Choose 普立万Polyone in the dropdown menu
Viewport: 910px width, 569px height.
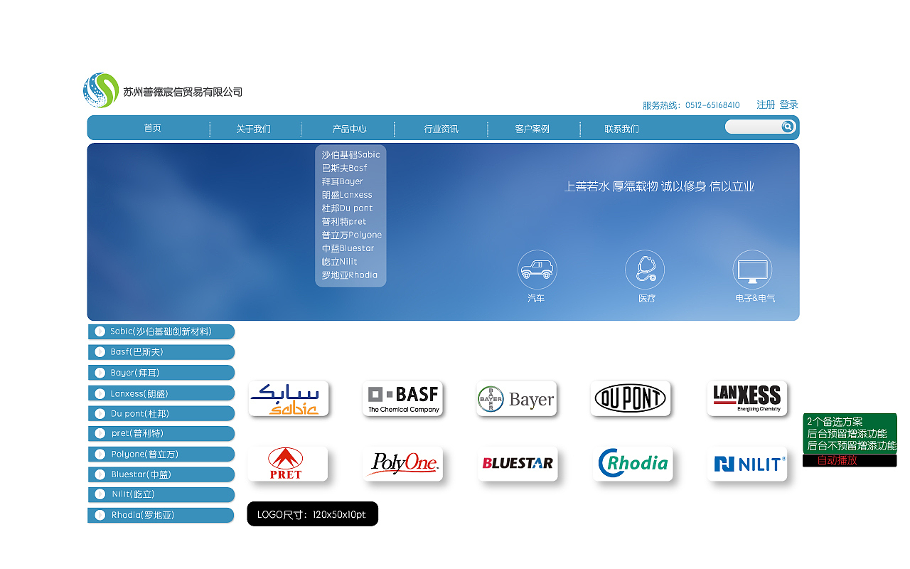pyautogui.click(x=351, y=235)
